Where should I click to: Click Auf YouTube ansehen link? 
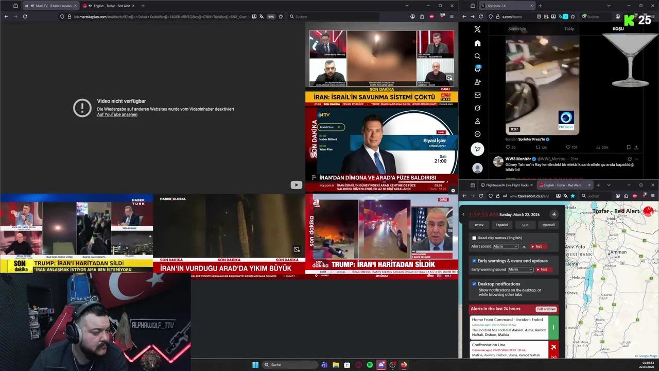point(117,114)
